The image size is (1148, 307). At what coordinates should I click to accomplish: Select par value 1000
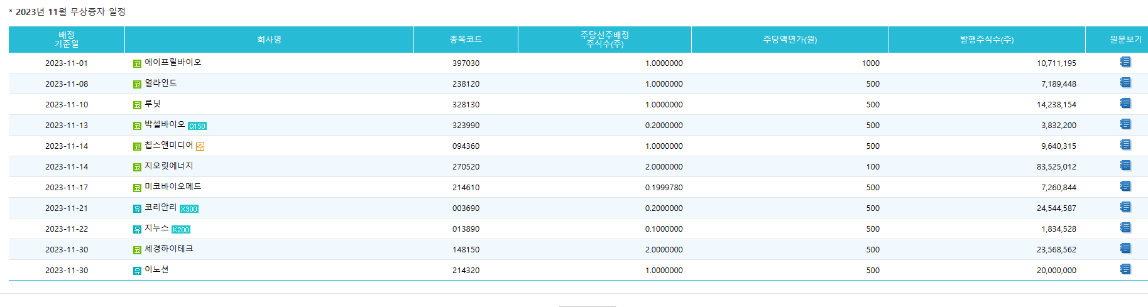[x=870, y=63]
